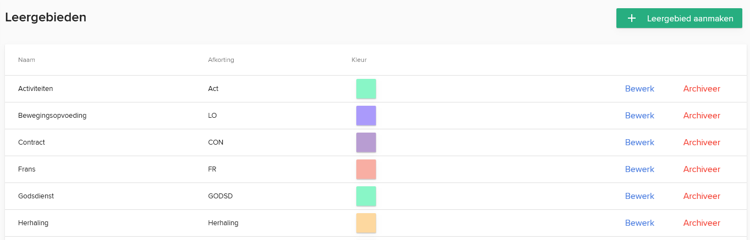Edit the Activiteiten row via Bewerk
The width and height of the screenshot is (750, 240).
click(x=639, y=89)
